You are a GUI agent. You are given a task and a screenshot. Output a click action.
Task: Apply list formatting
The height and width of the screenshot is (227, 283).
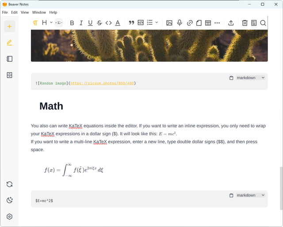coord(150,22)
